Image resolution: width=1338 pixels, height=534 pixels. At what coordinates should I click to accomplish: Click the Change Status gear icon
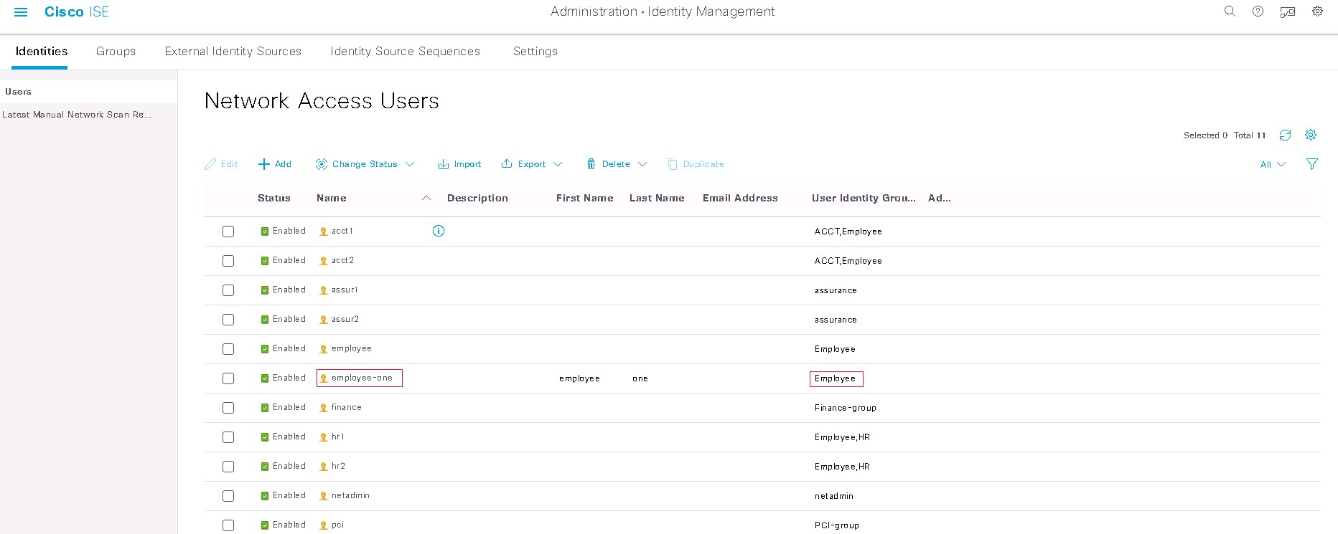(322, 164)
